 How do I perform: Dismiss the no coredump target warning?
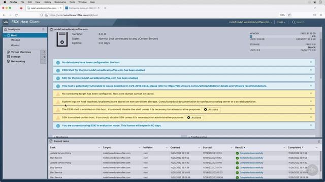tap(311, 94)
